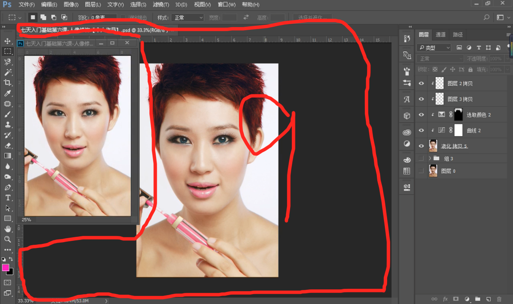Select the Zoom magnifier tool

(x=8, y=239)
